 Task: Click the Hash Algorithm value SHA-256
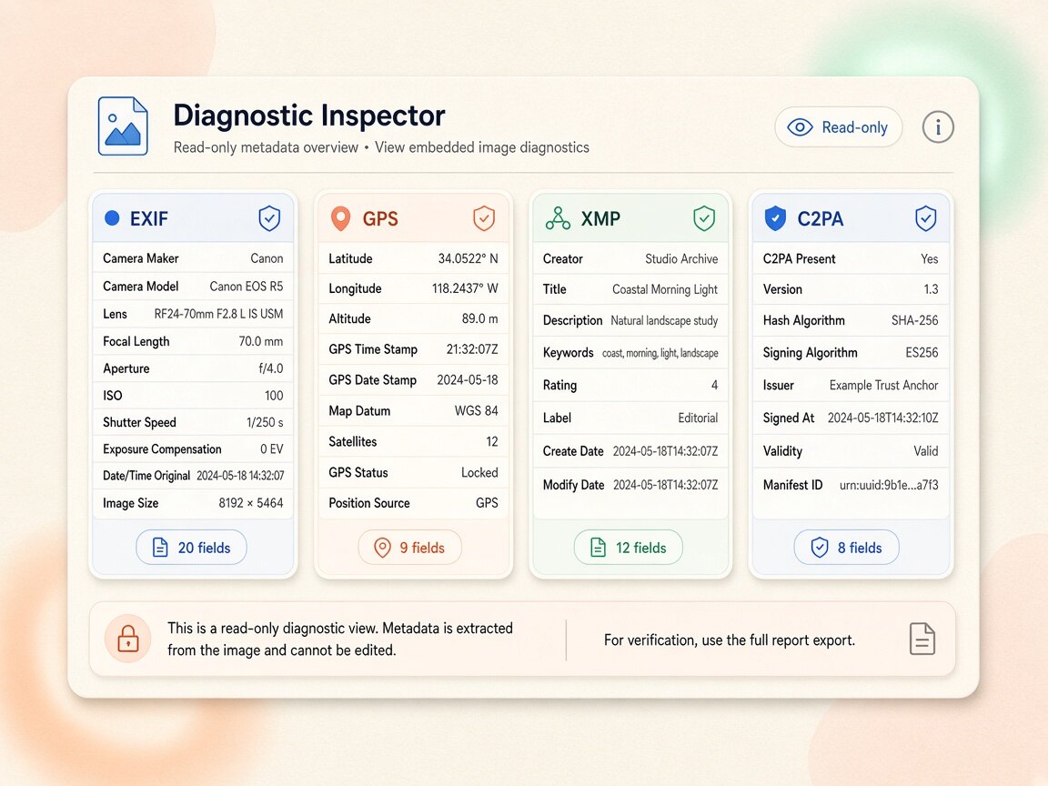(x=915, y=320)
